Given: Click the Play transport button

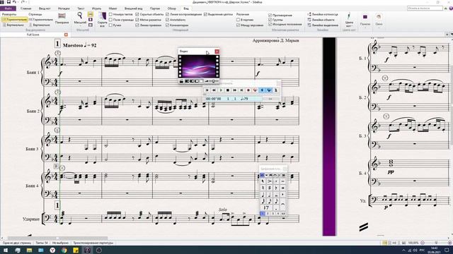Looking at the screenshot, I should (221, 90).
